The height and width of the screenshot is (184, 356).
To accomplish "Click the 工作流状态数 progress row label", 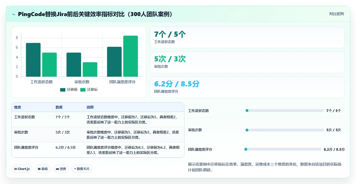I will 199,111.
